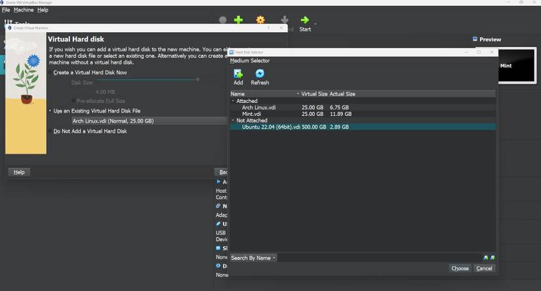Select Do Not Add a Virtual Hard Disk

90,131
